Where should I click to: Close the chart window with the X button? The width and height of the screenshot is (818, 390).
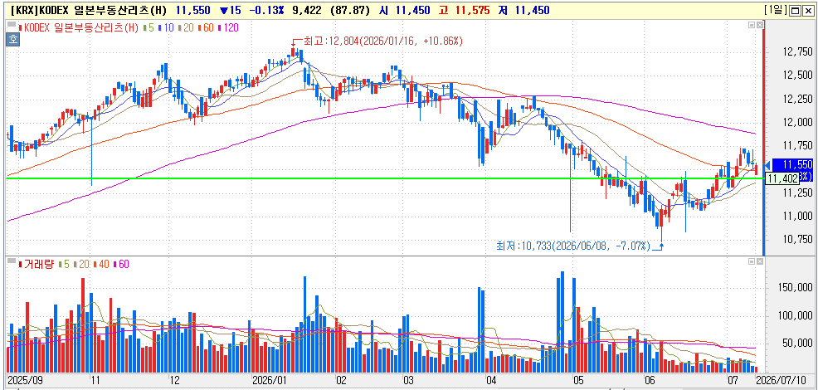pos(810,11)
